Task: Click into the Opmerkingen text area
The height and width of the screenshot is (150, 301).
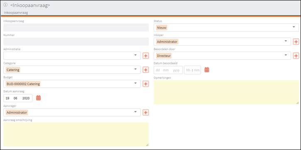Action: [227, 92]
